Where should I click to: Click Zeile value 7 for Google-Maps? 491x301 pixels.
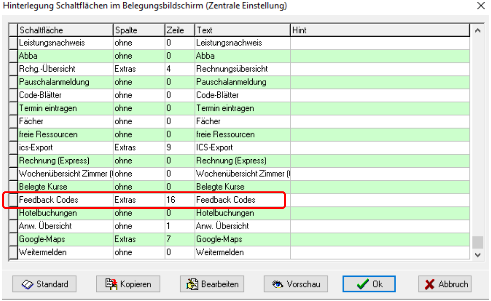click(180, 239)
